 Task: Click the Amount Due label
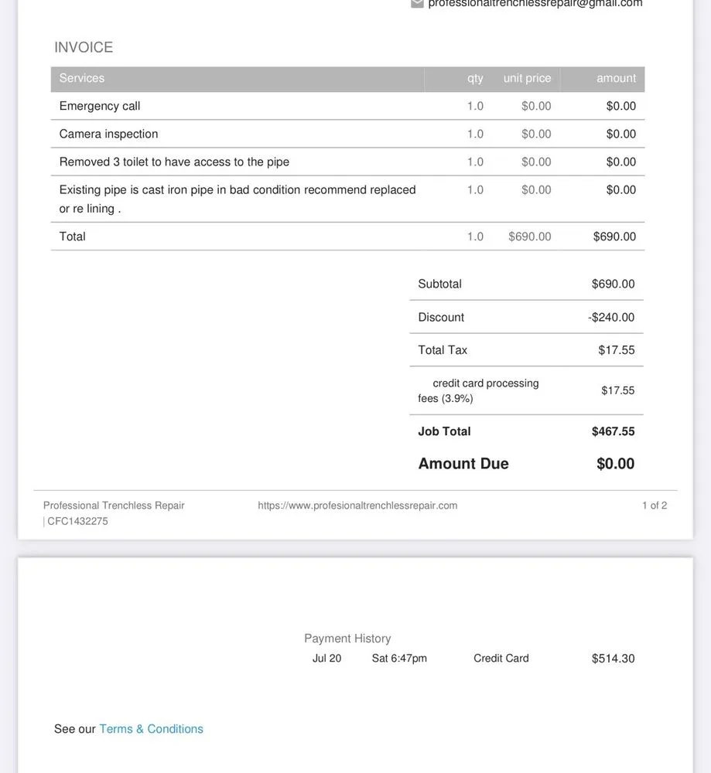coord(463,464)
